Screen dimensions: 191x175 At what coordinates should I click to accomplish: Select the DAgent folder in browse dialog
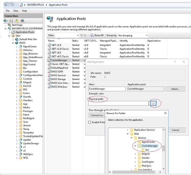coord(145,154)
